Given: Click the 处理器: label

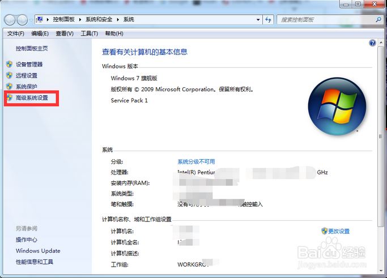Looking at the screenshot, I should point(120,173).
